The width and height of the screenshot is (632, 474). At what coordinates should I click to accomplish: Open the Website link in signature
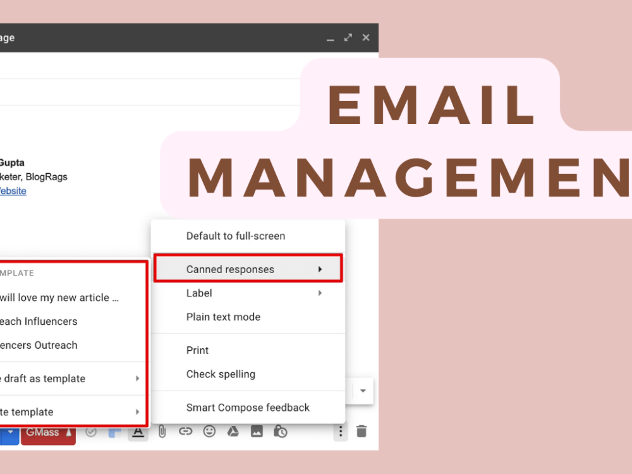13,191
